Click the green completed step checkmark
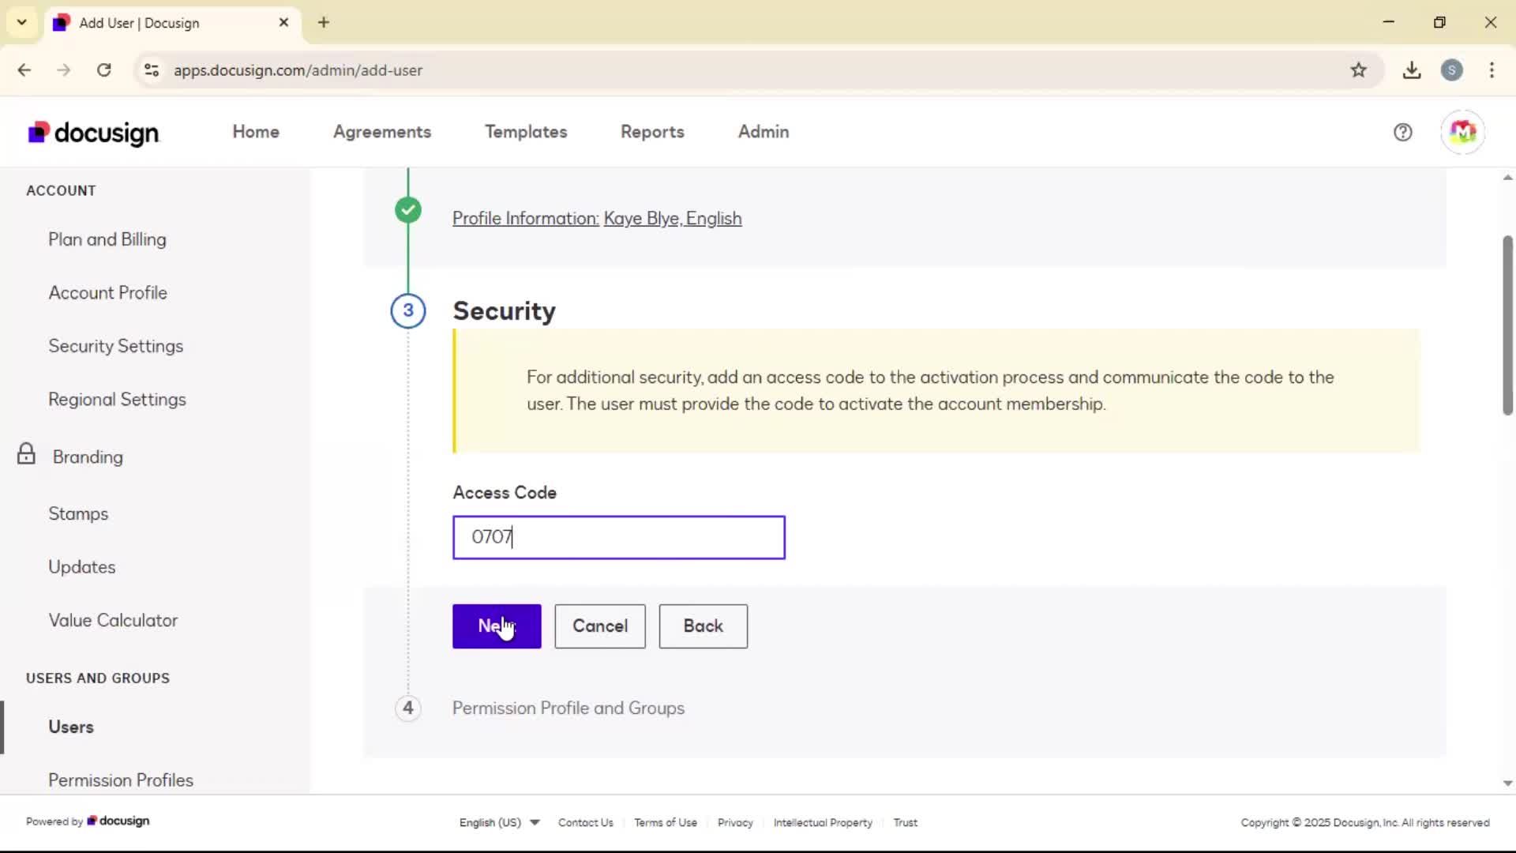 (x=408, y=210)
